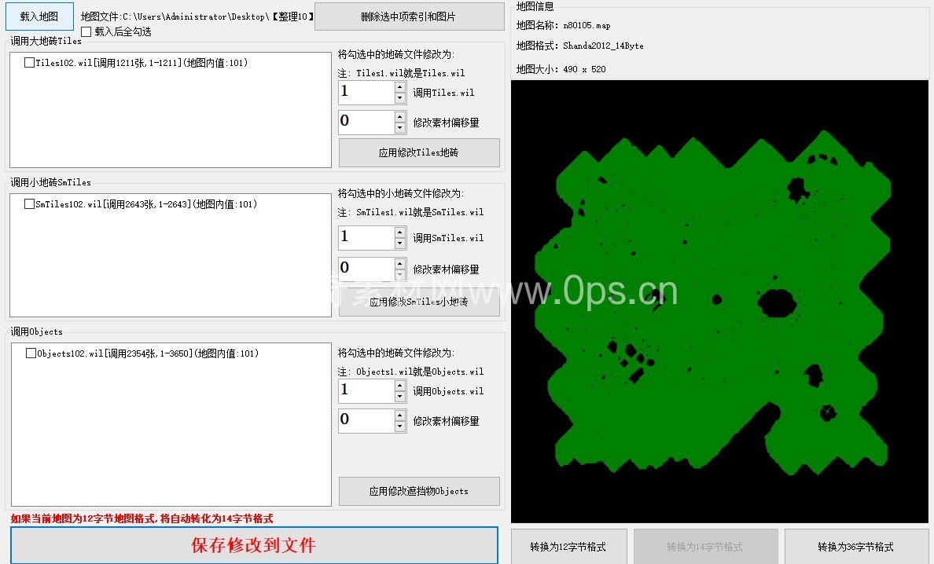934x564 pixels.
Task: Click the 载入地图 load map button
Action: coord(39,16)
